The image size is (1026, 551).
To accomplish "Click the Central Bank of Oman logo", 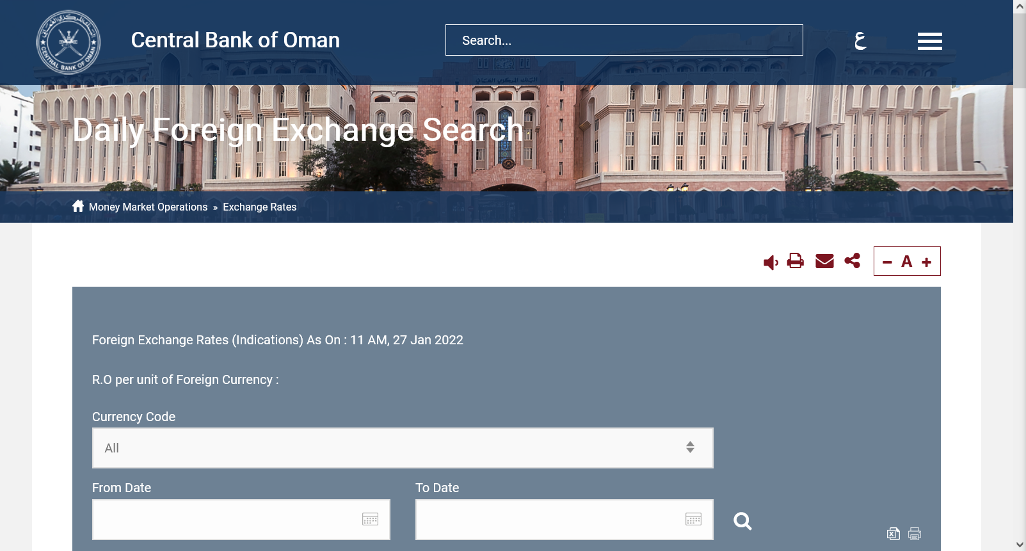I will coord(68,42).
